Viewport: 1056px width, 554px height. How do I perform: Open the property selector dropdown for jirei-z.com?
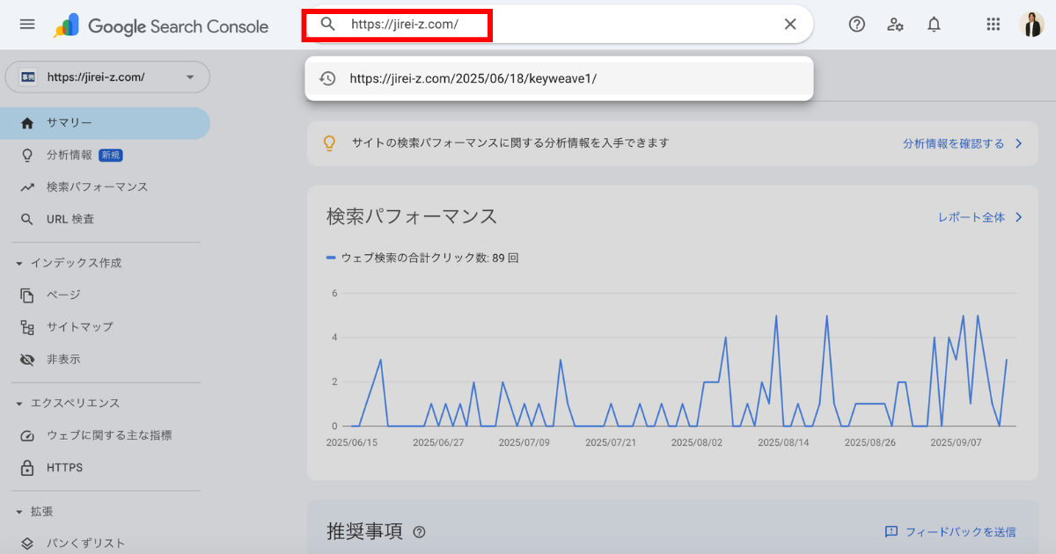[x=107, y=77]
